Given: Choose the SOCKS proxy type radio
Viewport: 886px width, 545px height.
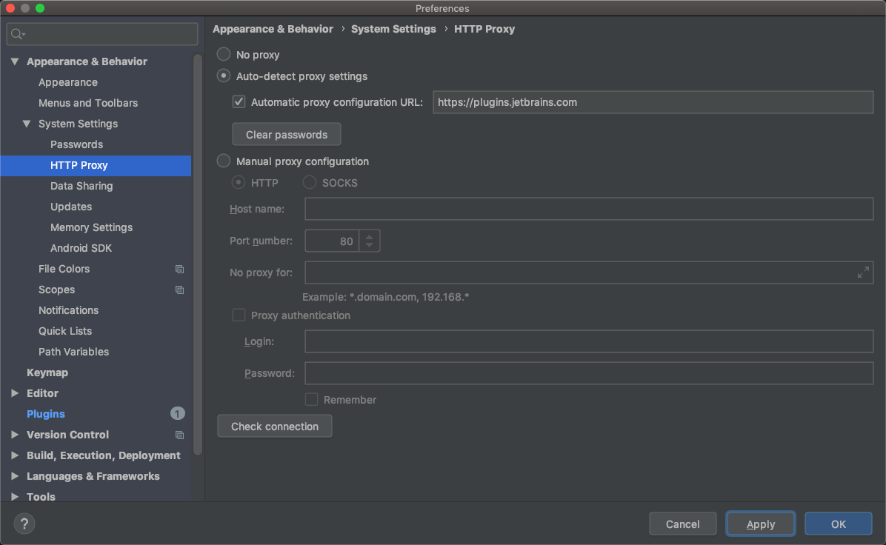Looking at the screenshot, I should click(x=310, y=182).
